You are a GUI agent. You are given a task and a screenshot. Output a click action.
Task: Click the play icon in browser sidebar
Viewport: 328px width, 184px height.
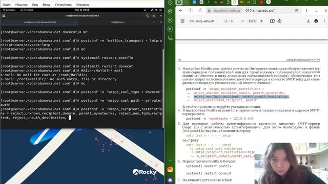click(x=170, y=20)
